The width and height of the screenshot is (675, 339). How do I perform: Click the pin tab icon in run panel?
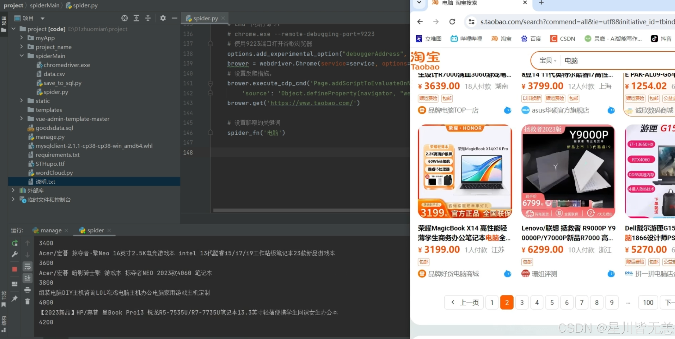[15, 298]
